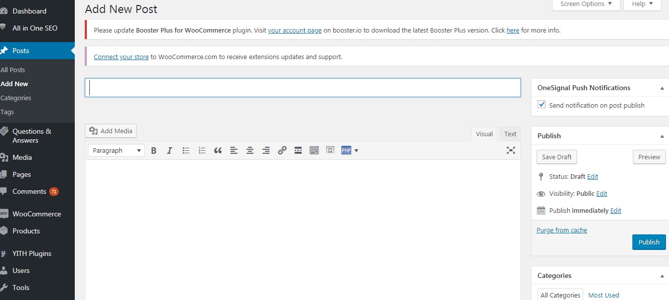Click Connect your store link

click(121, 57)
